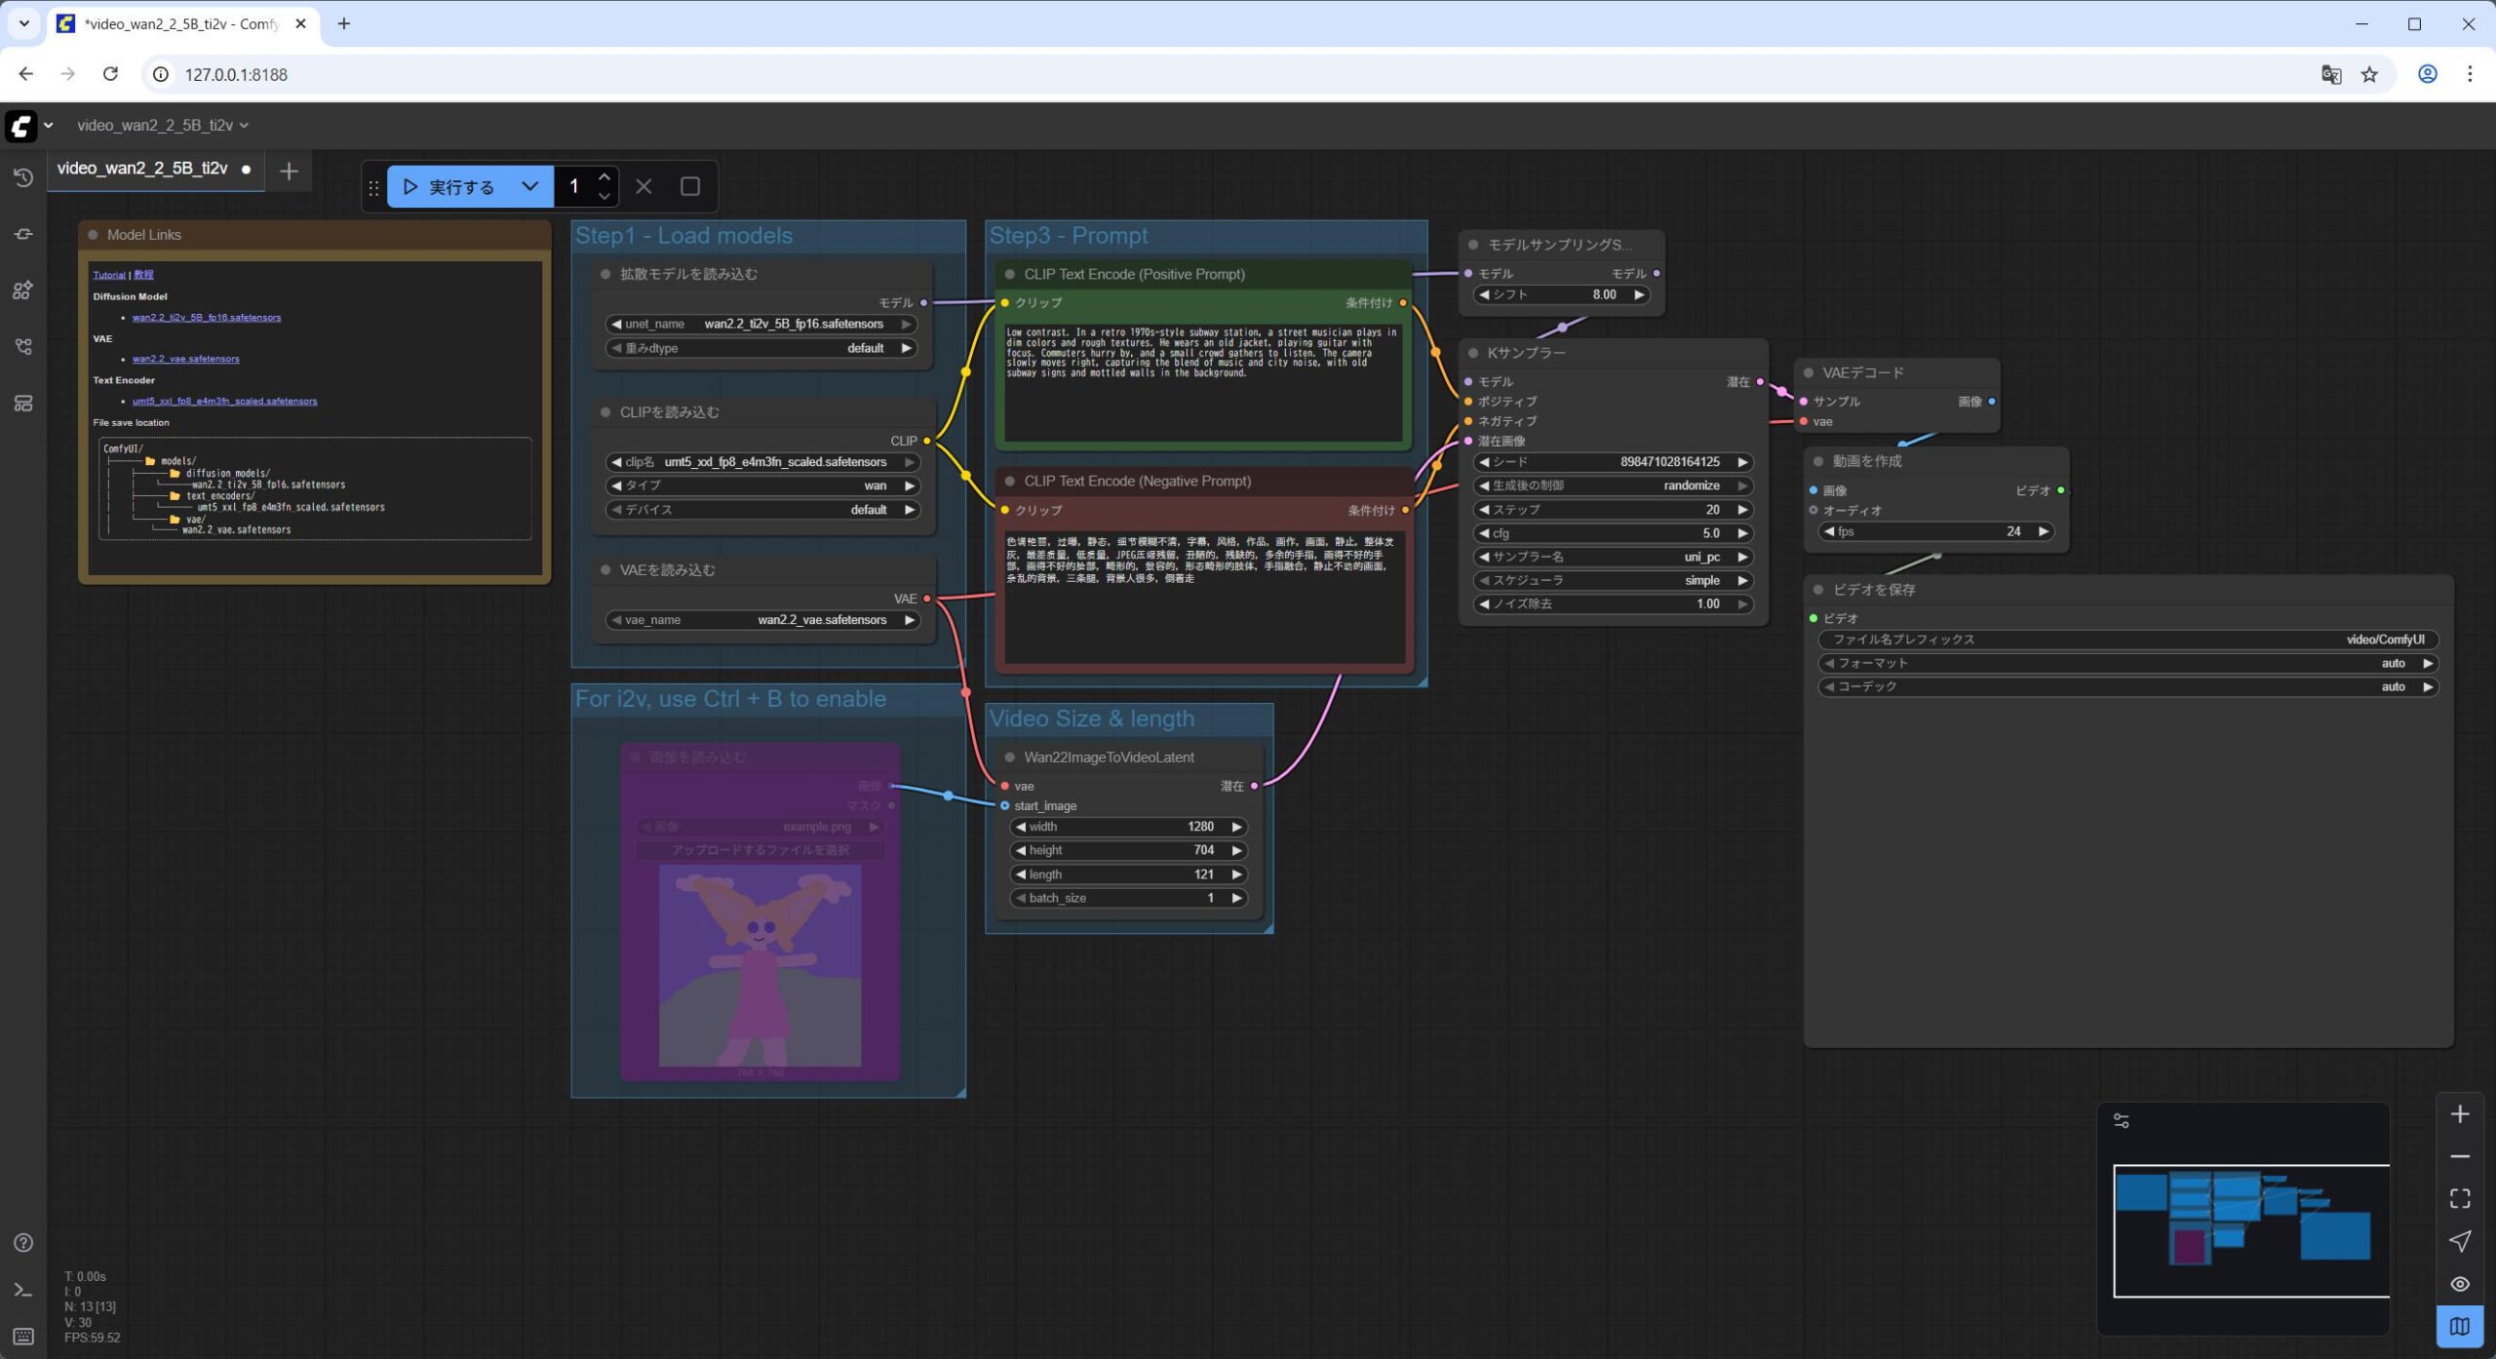Viewport: 2496px width, 1359px height.
Task: Click the browser translate icon
Action: pyautogui.click(x=2331, y=74)
